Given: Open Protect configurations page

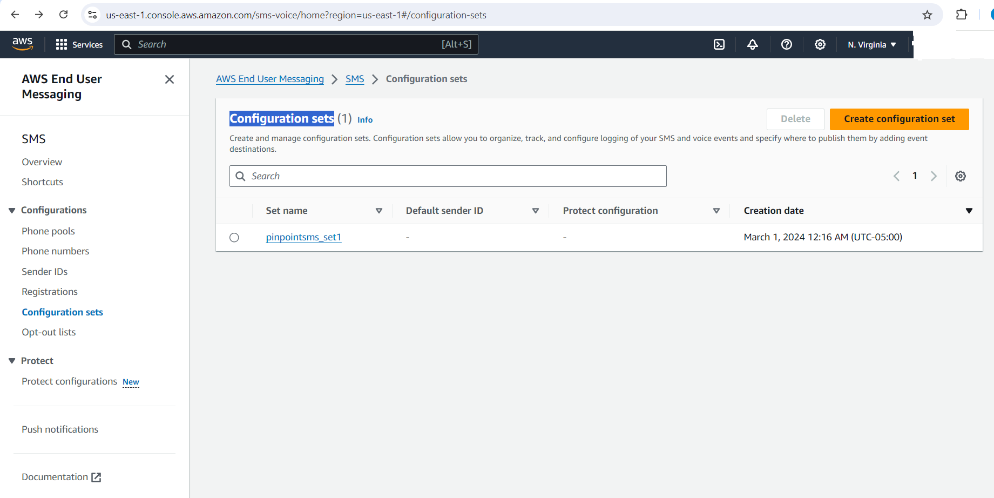Looking at the screenshot, I should click(69, 381).
